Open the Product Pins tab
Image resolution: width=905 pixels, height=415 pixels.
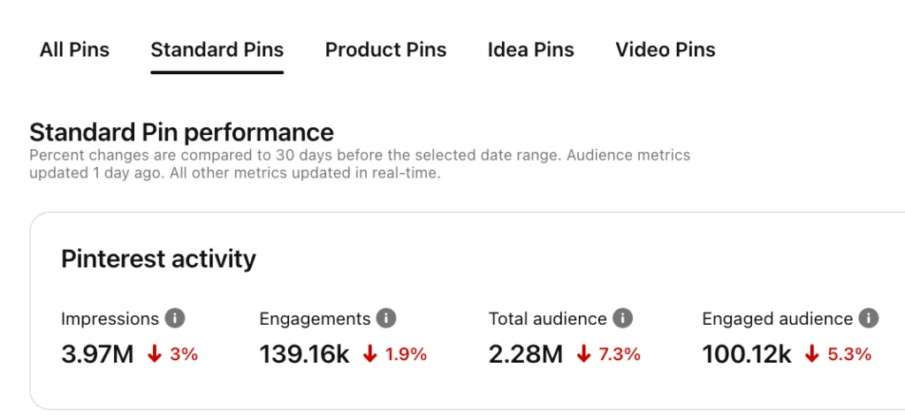point(385,49)
